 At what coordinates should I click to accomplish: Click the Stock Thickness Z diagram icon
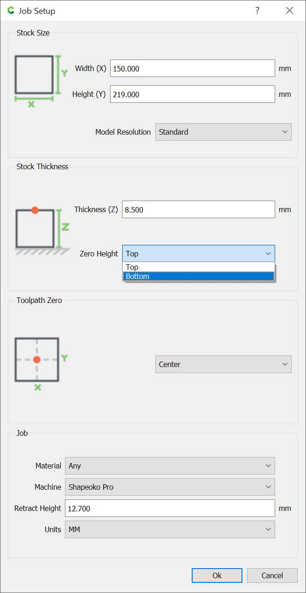[x=42, y=231]
